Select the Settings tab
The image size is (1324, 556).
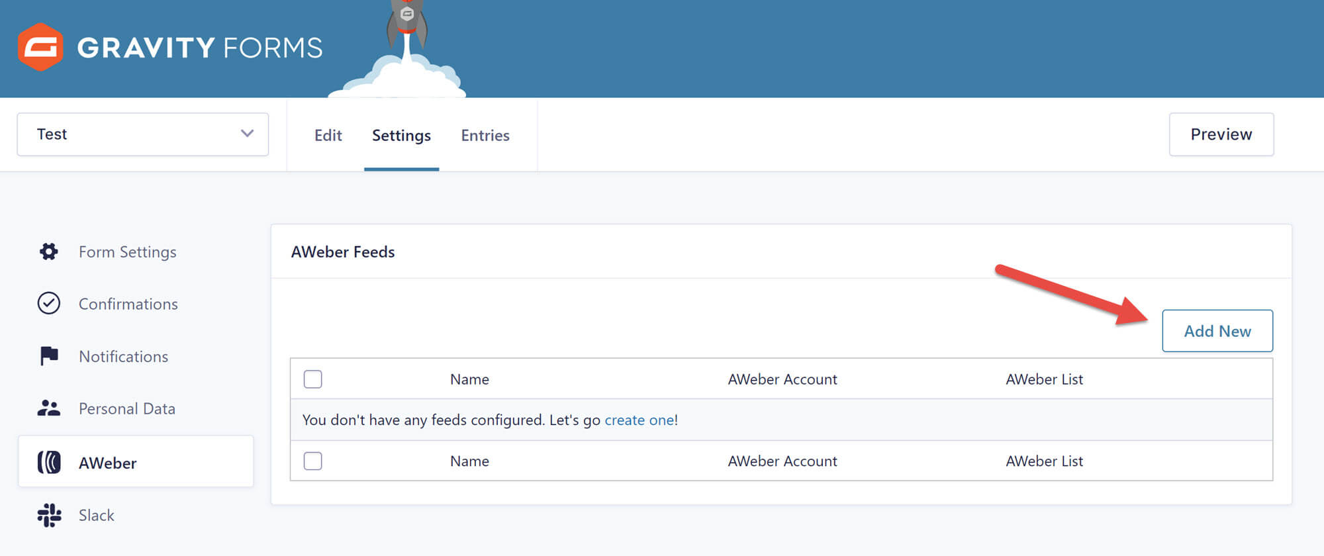pyautogui.click(x=401, y=135)
